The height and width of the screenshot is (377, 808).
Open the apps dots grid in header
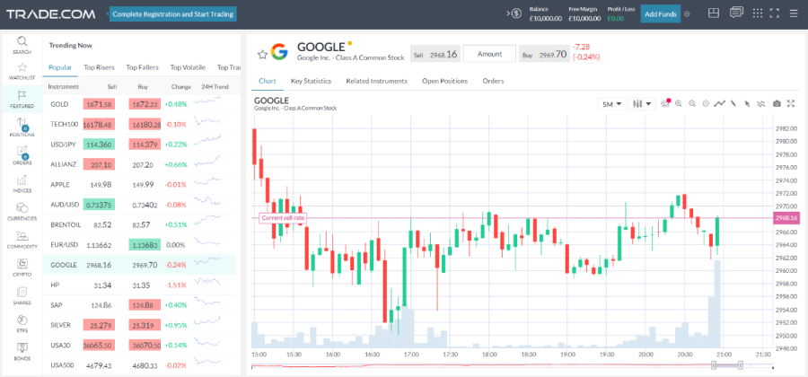tap(758, 13)
